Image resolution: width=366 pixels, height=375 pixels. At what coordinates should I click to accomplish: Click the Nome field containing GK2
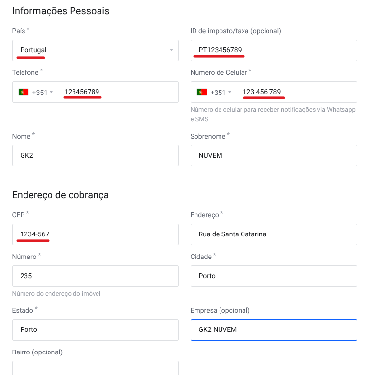[x=96, y=156]
